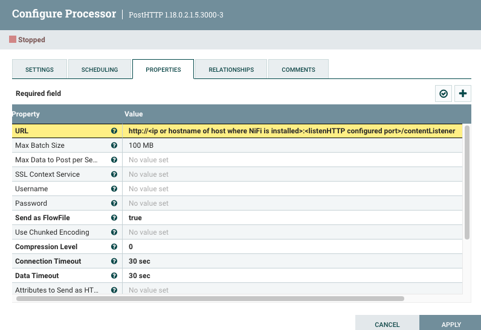
Task: Select the Data Timeout property name
Action: click(x=37, y=276)
